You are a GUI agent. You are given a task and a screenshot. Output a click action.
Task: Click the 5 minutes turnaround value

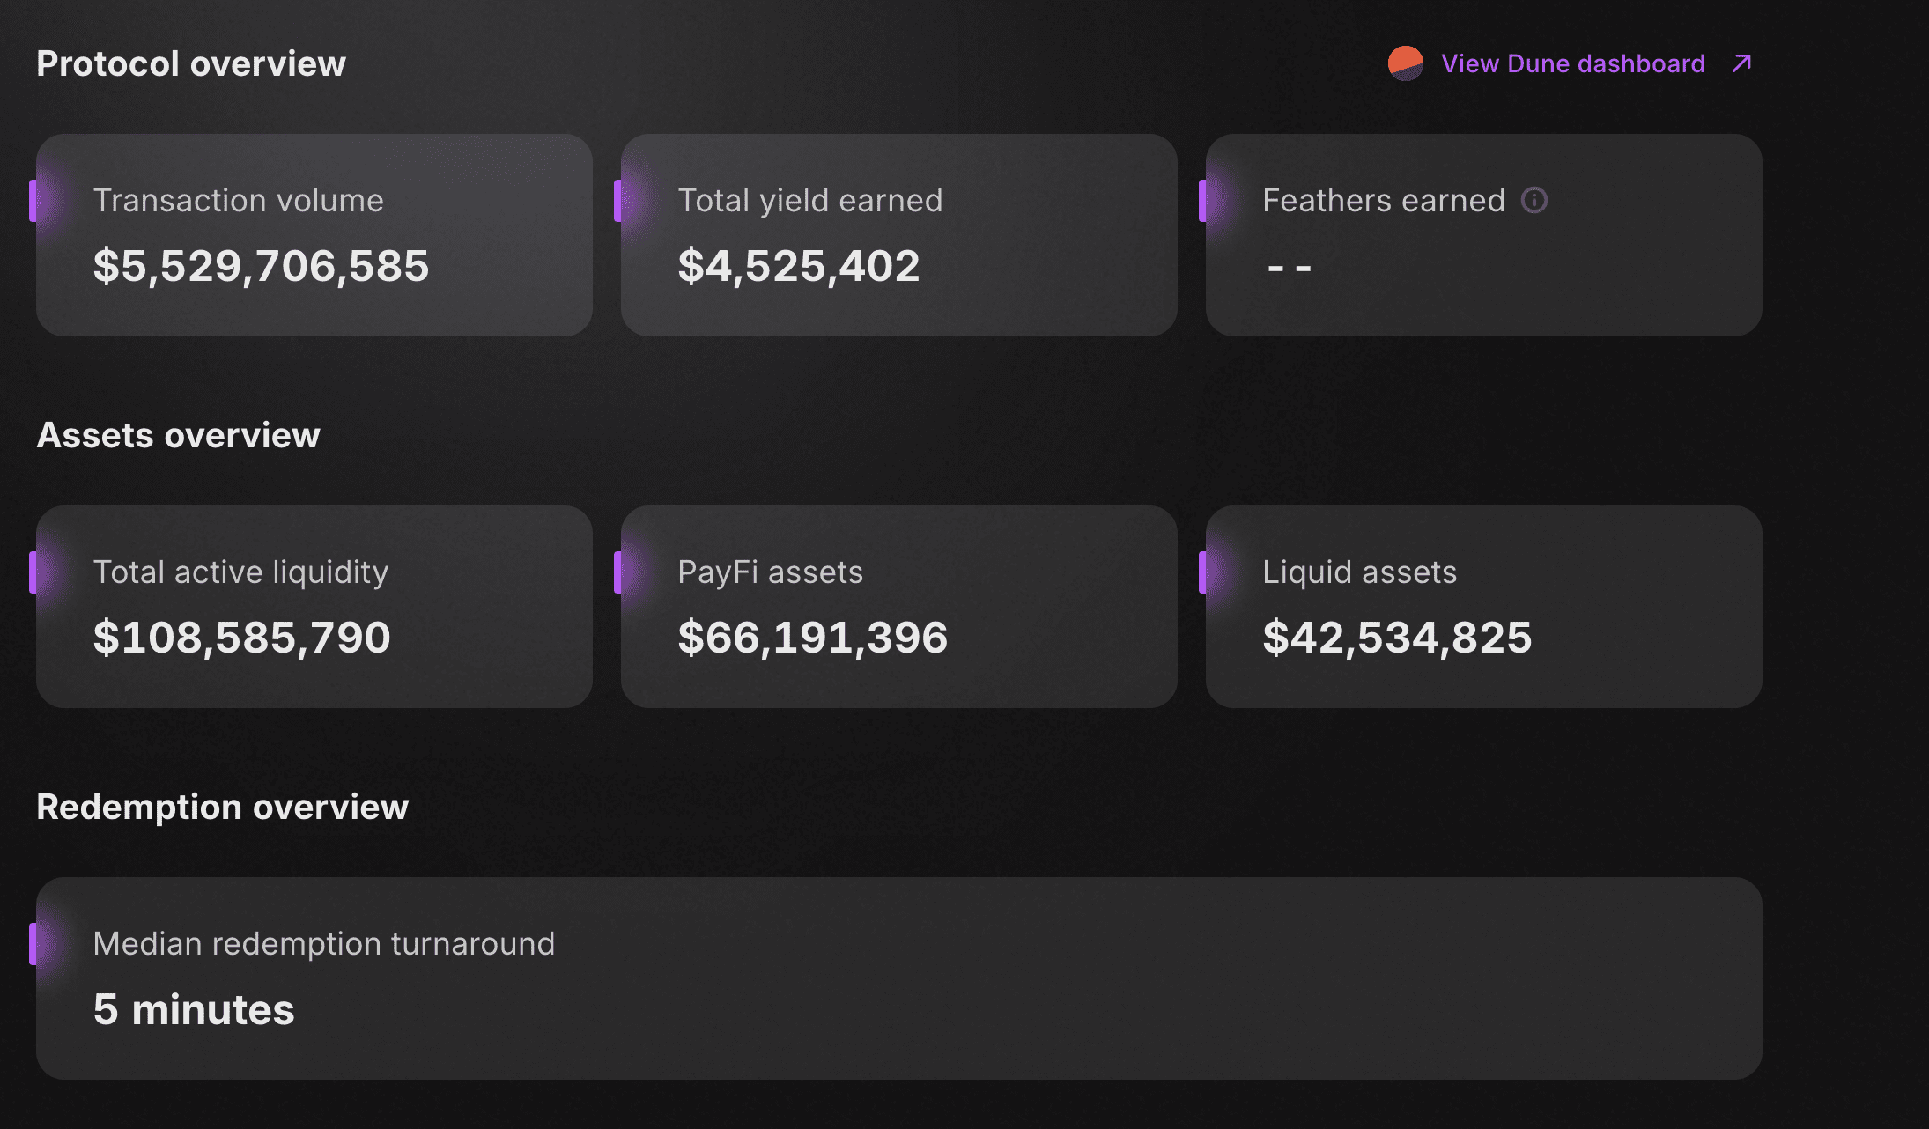tap(194, 1009)
